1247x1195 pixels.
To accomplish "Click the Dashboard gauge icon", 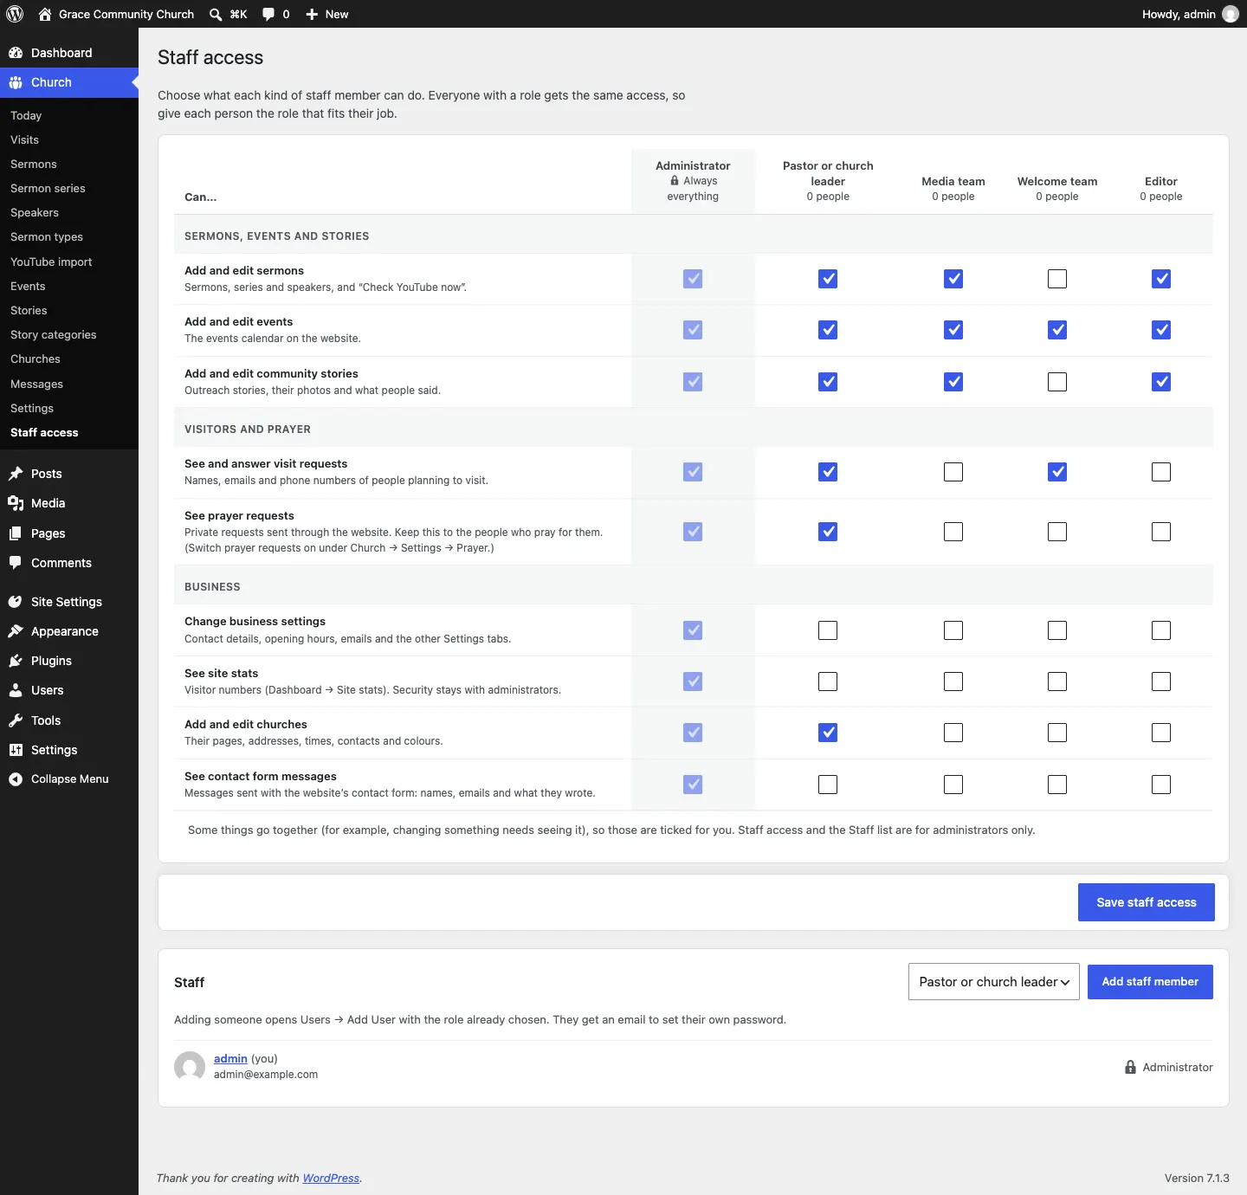I will [x=16, y=53].
